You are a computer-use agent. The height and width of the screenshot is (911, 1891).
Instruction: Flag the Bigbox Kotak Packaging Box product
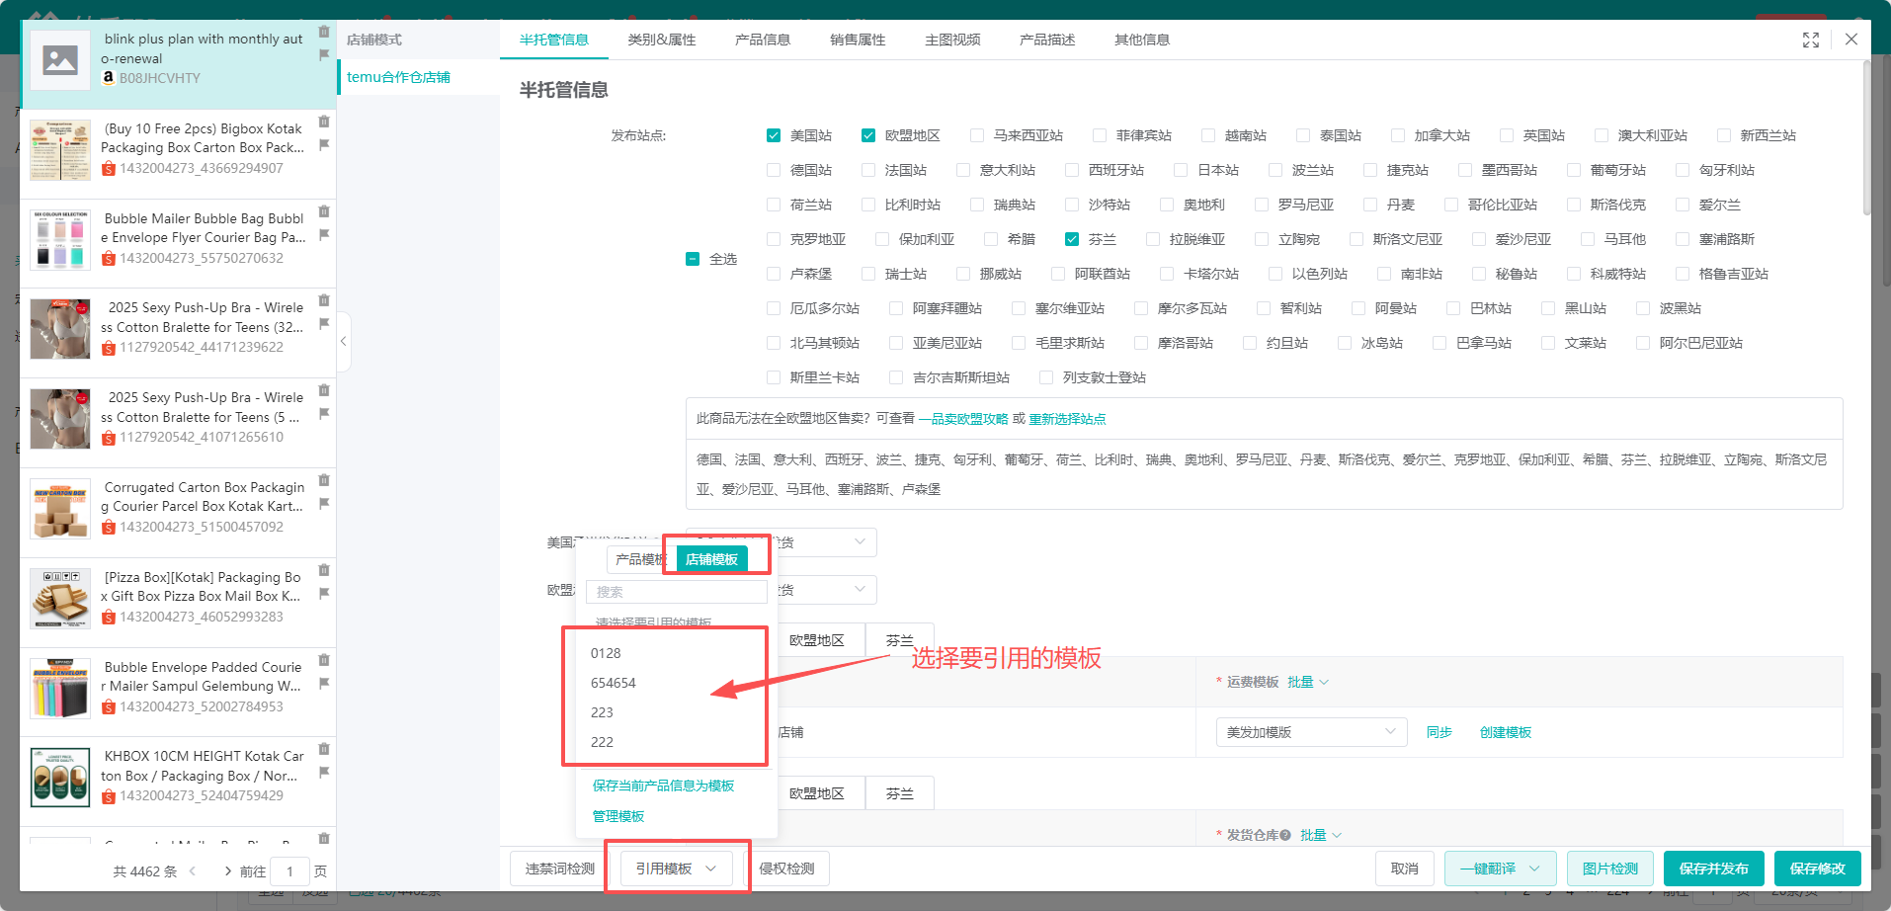324,145
